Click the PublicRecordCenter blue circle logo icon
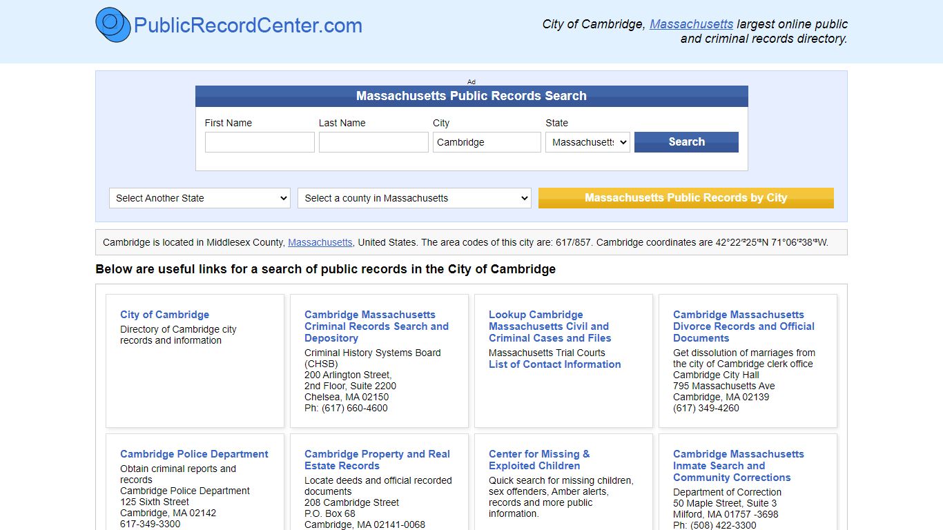943x530 pixels. (x=113, y=25)
